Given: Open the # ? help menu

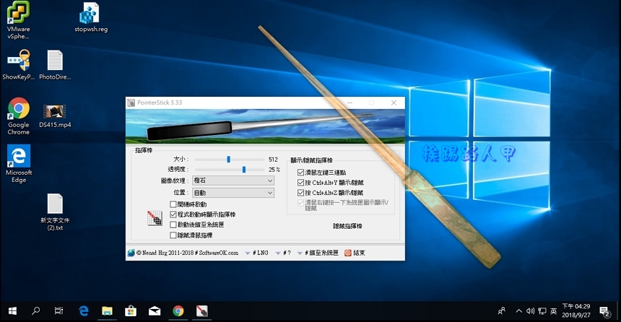Looking at the screenshot, I should (283, 253).
